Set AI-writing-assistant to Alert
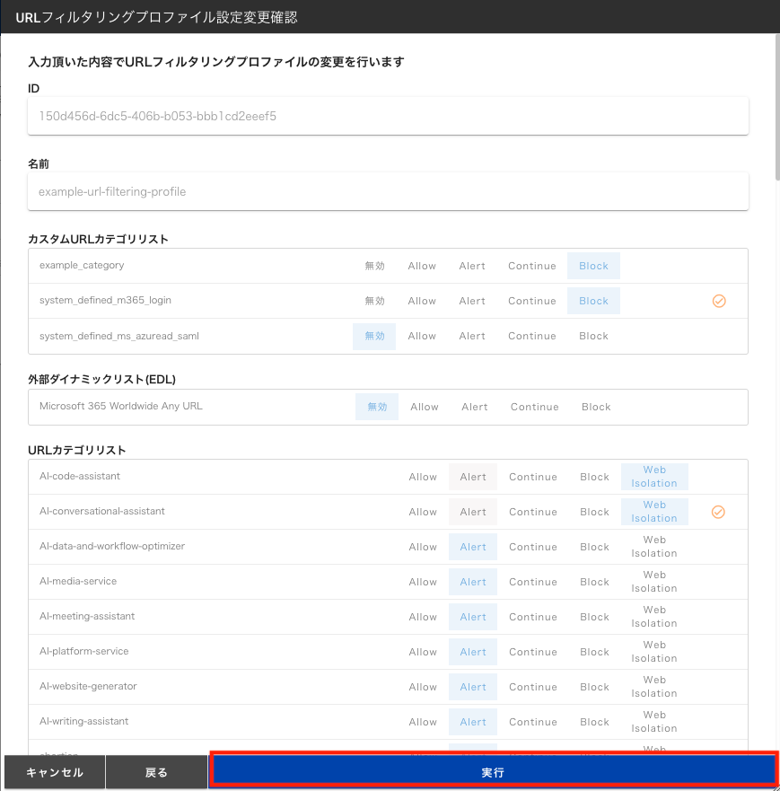The image size is (780, 791). tap(473, 723)
